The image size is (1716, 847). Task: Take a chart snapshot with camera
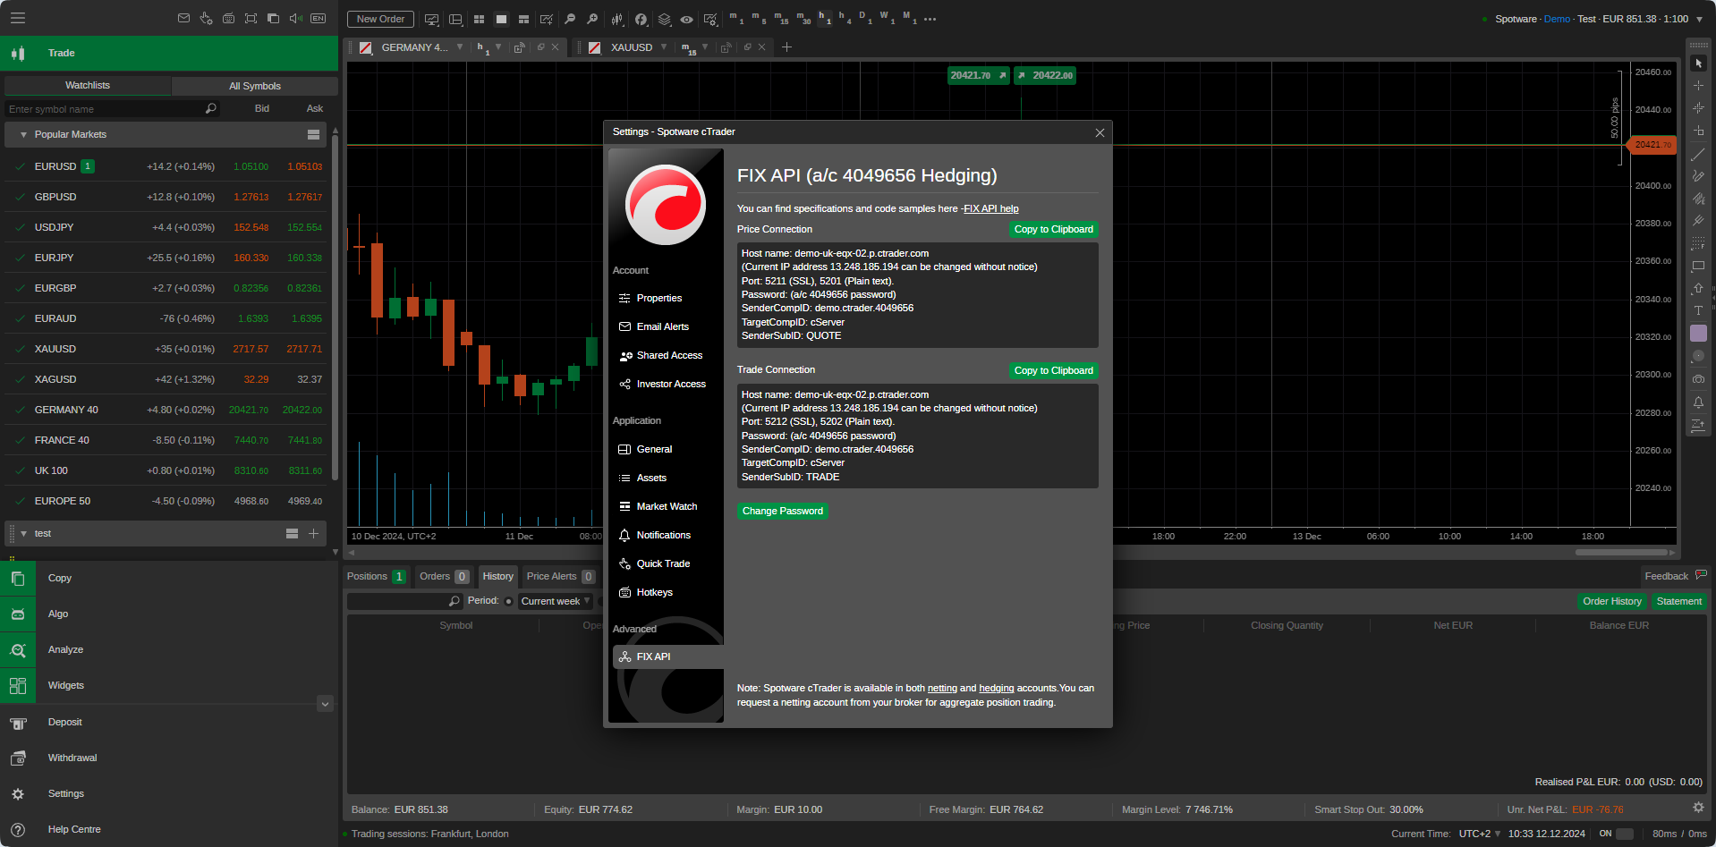[1698, 379]
